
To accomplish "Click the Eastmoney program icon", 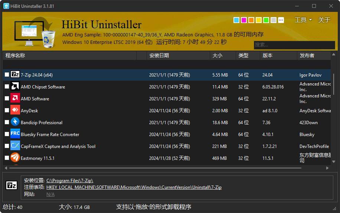I will pos(15,158).
